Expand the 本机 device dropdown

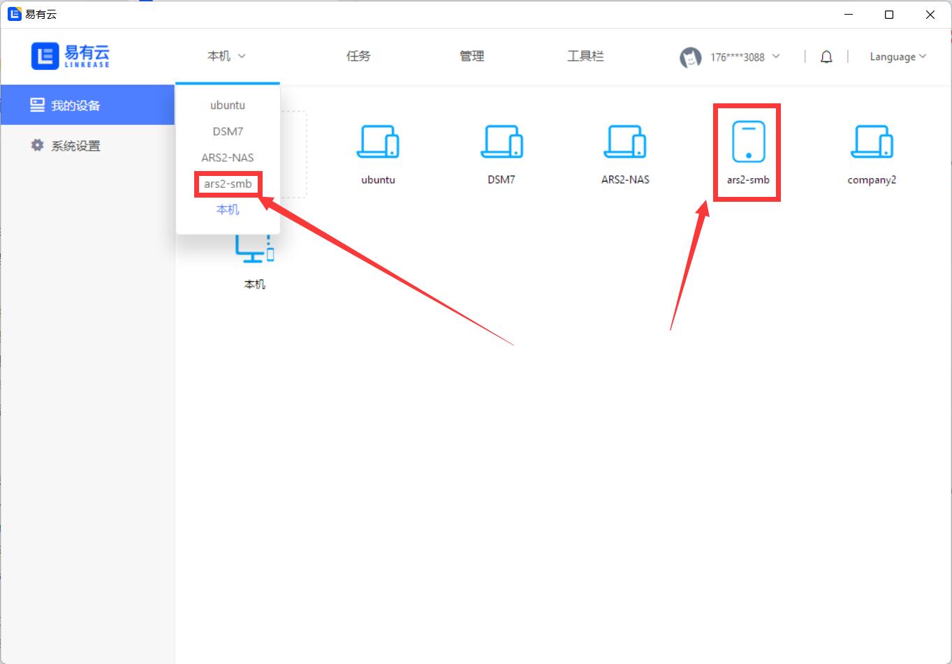(226, 56)
